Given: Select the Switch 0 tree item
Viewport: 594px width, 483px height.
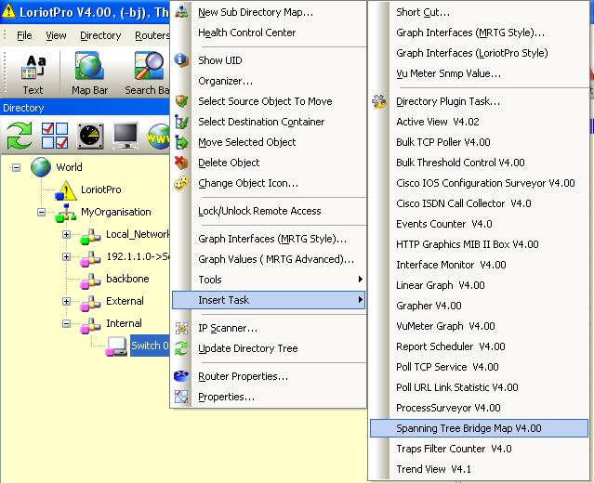Looking at the screenshot, I should [150, 346].
